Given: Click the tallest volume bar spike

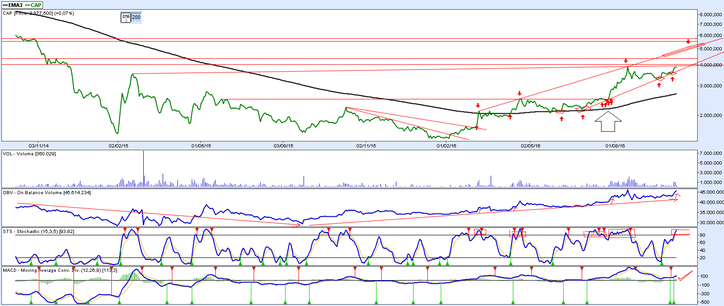Looking at the screenshot, I should click(x=143, y=169).
